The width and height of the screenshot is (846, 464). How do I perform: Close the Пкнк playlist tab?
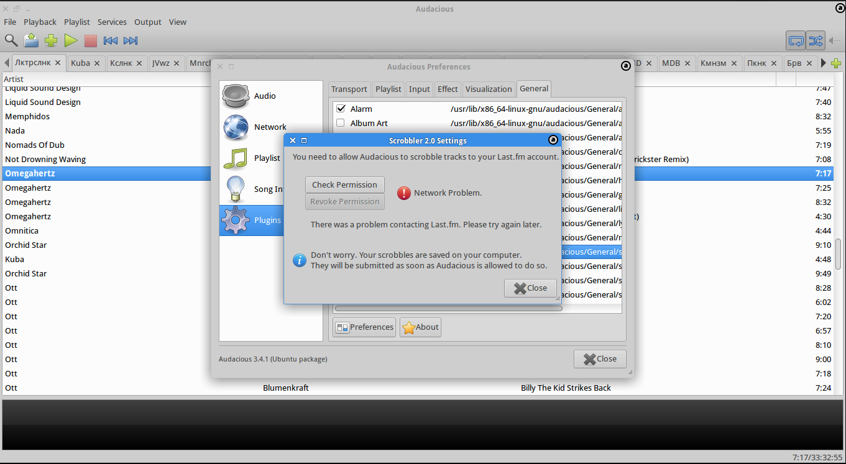tap(774, 63)
